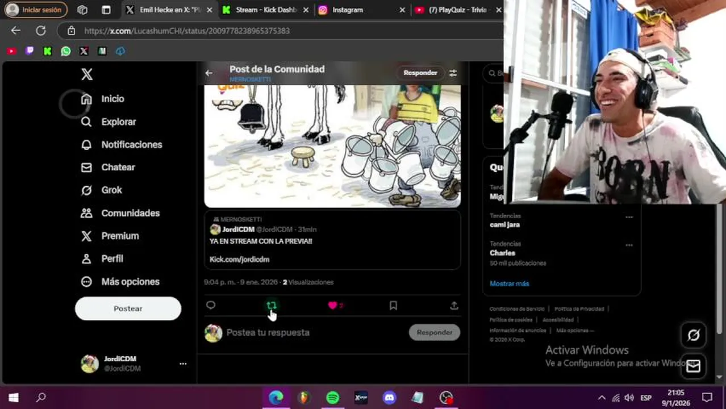Viewport: 726px width, 409px height.
Task: Open account options dots next to JordiCDM
Action: [183, 364]
